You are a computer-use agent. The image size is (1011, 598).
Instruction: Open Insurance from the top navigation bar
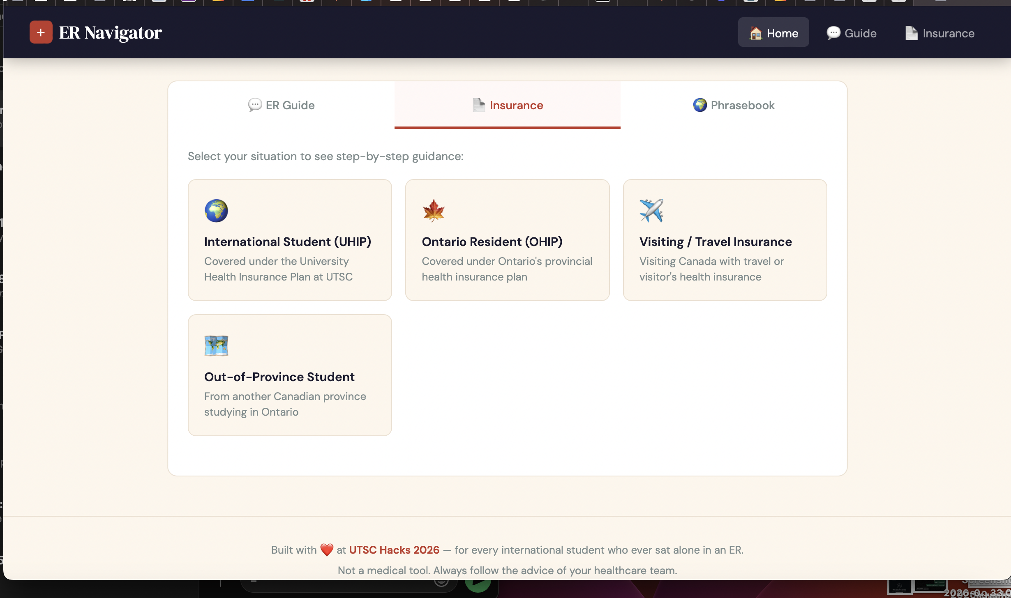tap(940, 33)
